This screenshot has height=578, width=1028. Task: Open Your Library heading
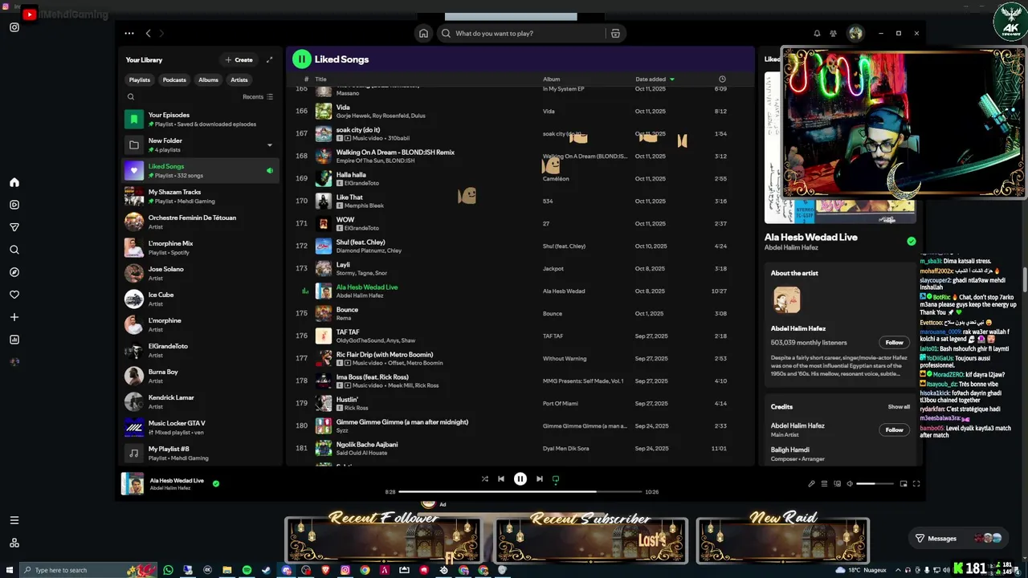(144, 60)
